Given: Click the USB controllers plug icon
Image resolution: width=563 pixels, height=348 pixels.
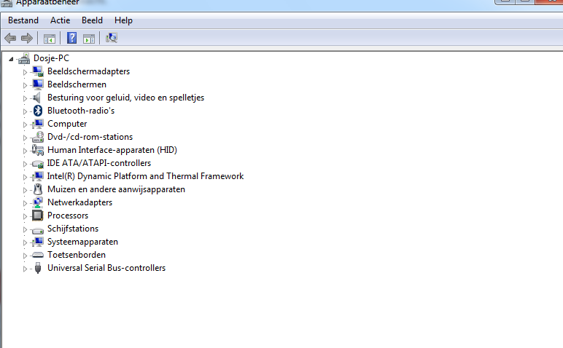Looking at the screenshot, I should coord(38,268).
